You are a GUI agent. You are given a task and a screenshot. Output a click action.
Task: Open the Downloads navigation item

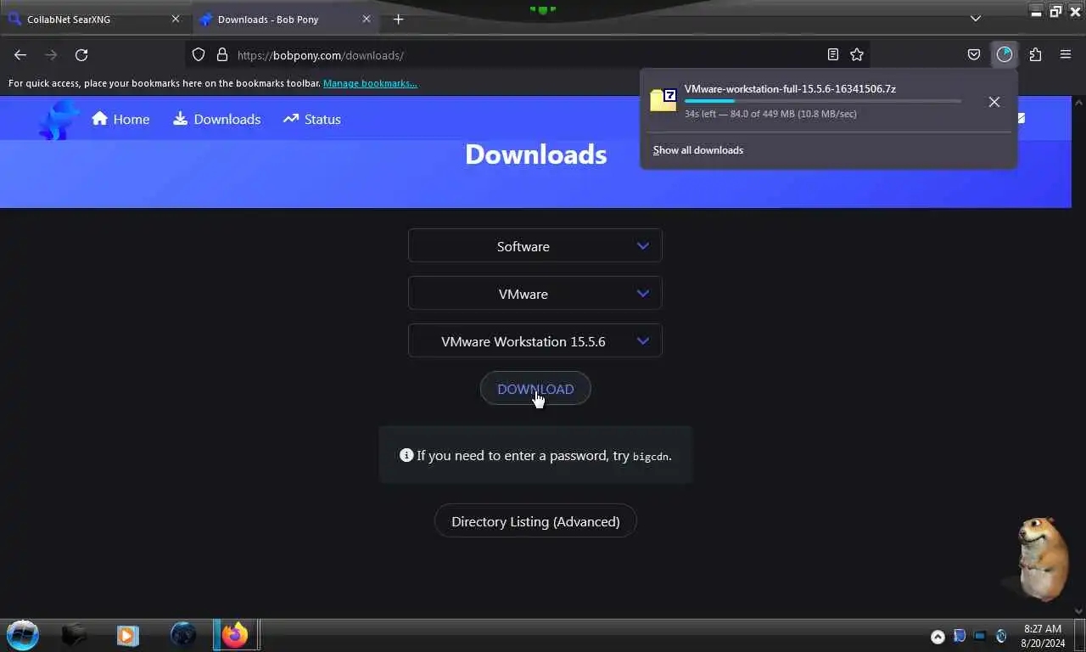[216, 119]
